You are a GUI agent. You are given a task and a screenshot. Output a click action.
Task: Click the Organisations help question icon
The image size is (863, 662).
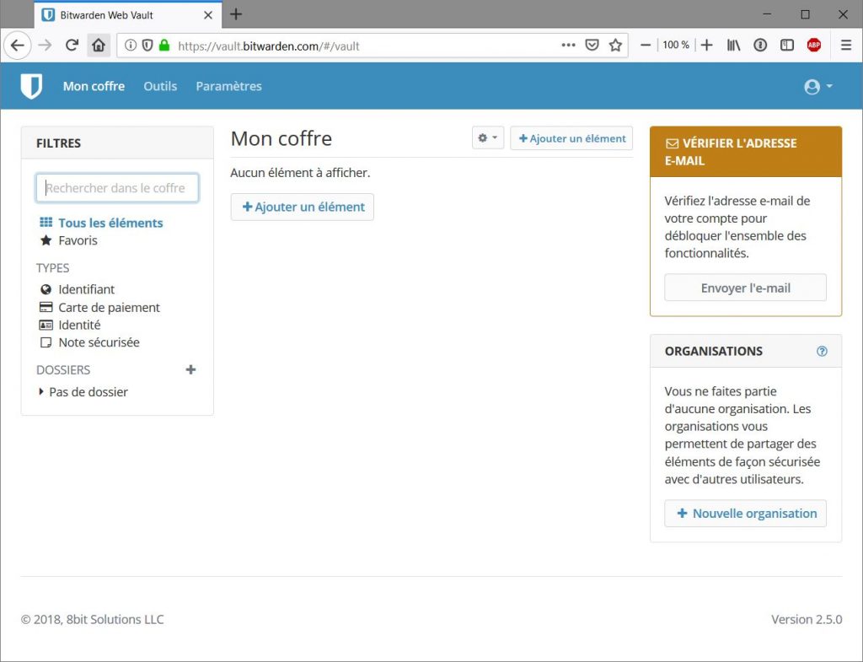click(822, 351)
